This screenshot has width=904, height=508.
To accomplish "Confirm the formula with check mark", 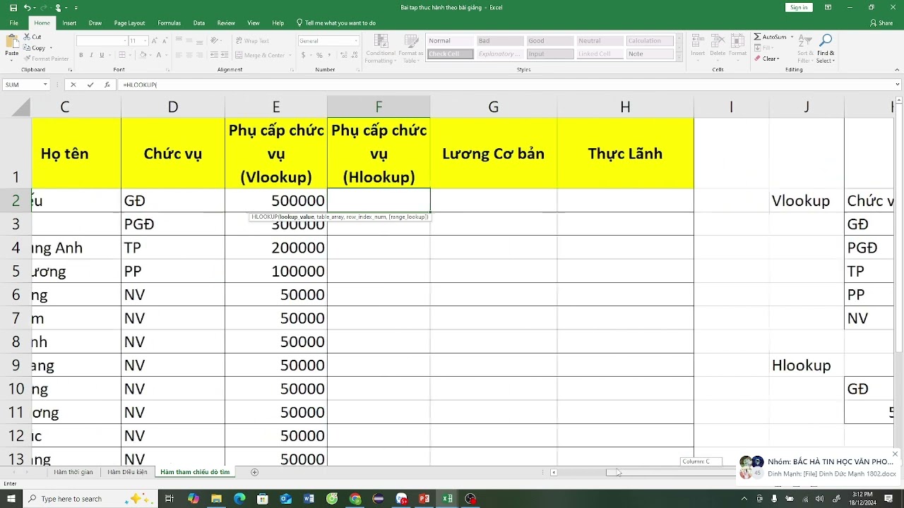I will point(90,85).
